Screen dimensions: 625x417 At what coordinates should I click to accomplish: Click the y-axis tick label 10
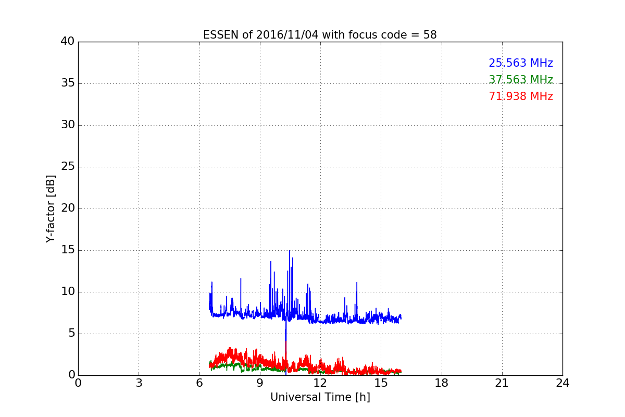coord(68,292)
